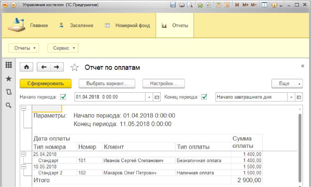The width and height of the screenshot is (311, 187).
Task: Click the report vertical scrollbar
Action: coord(300,147)
